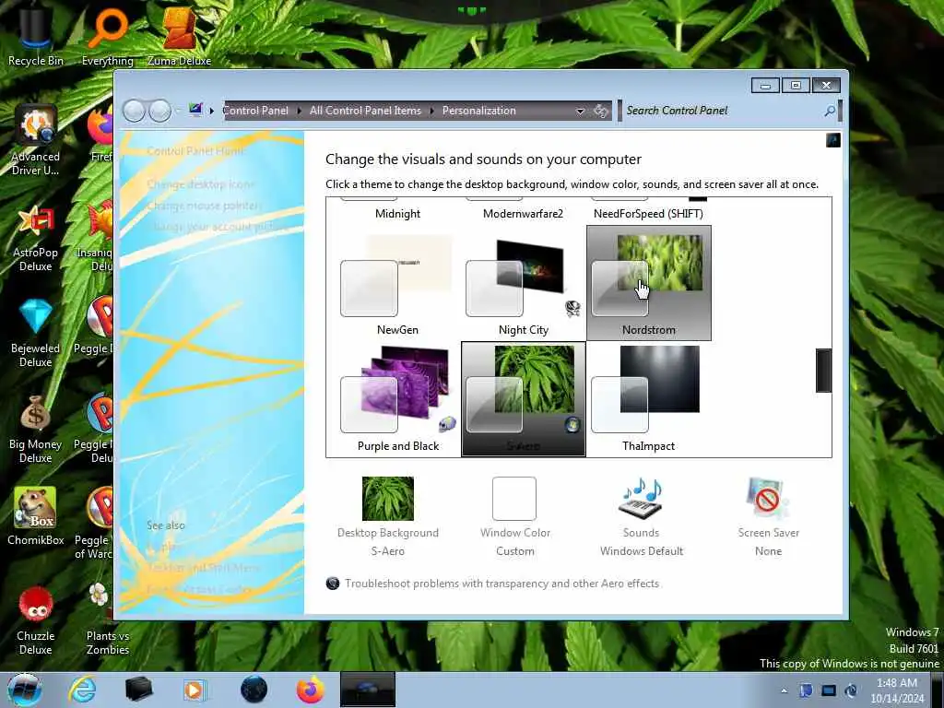Expand arrow after All Control Panel Items

click(x=431, y=111)
